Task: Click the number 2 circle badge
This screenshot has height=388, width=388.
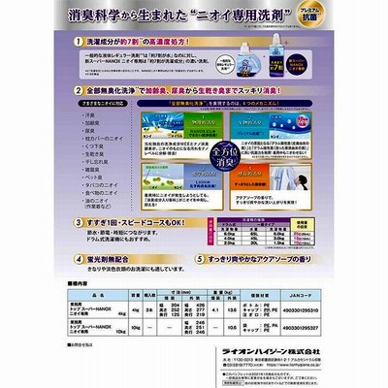Action: point(79,91)
